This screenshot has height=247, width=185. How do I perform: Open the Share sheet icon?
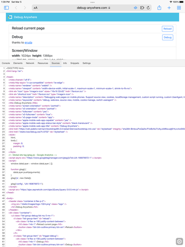[x=159, y=8]
